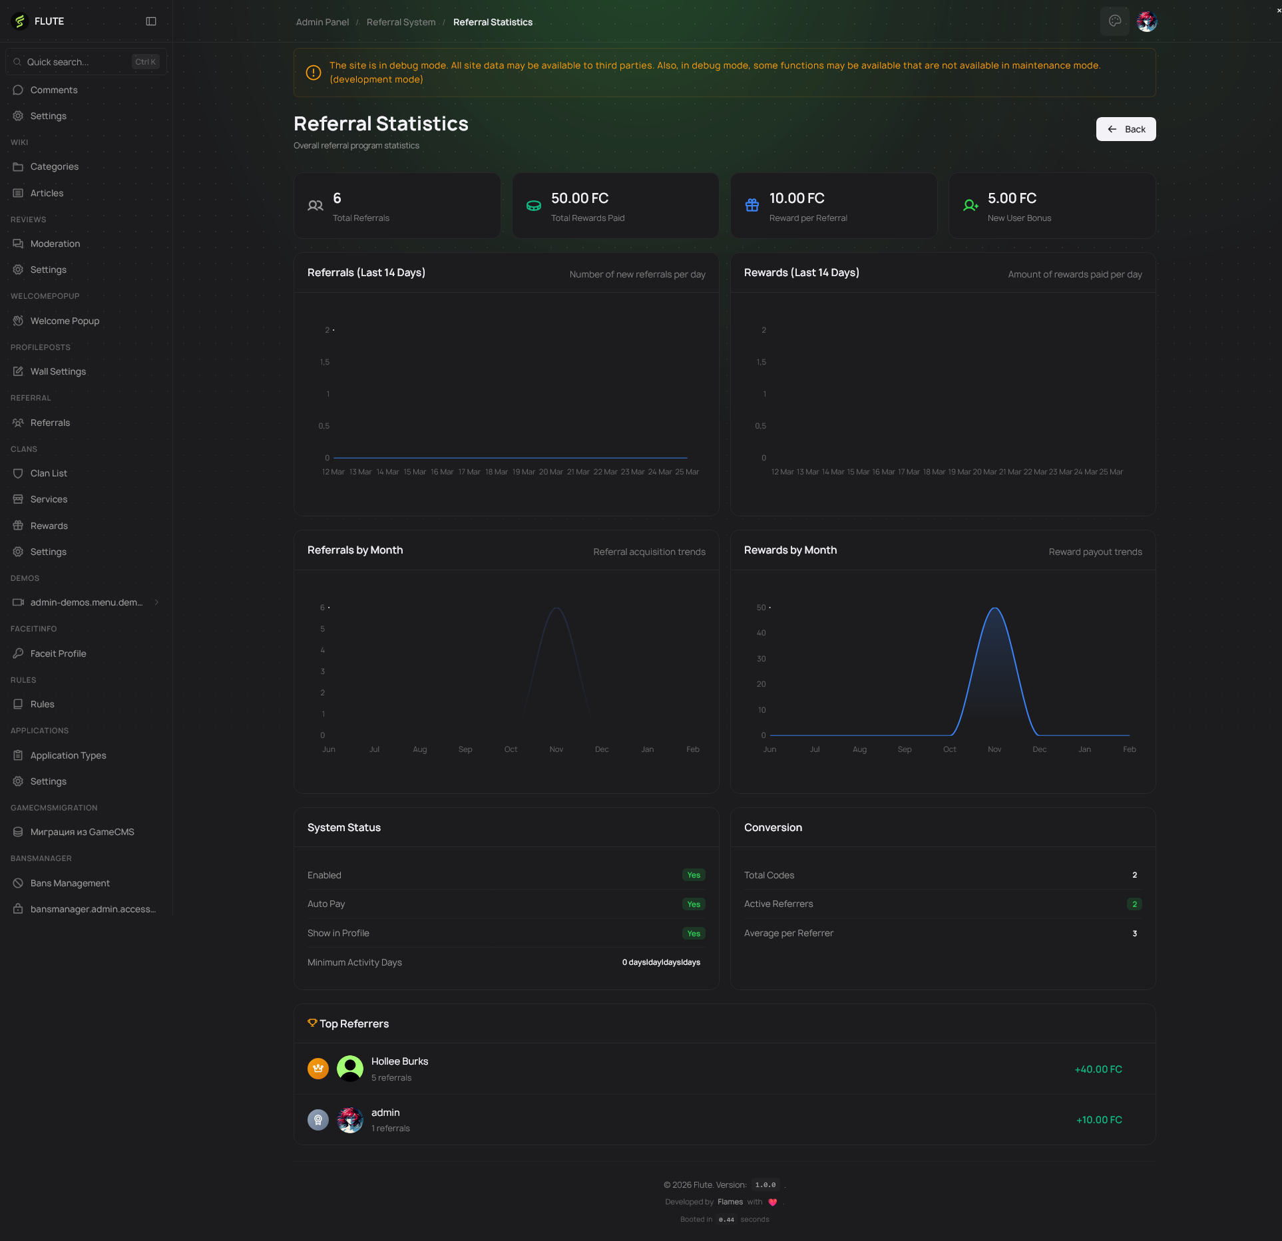
Task: Open Clan List in the sidebar
Action: click(x=49, y=473)
